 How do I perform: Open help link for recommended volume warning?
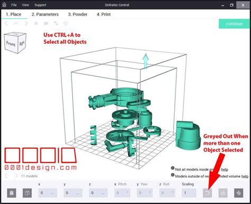point(245,176)
